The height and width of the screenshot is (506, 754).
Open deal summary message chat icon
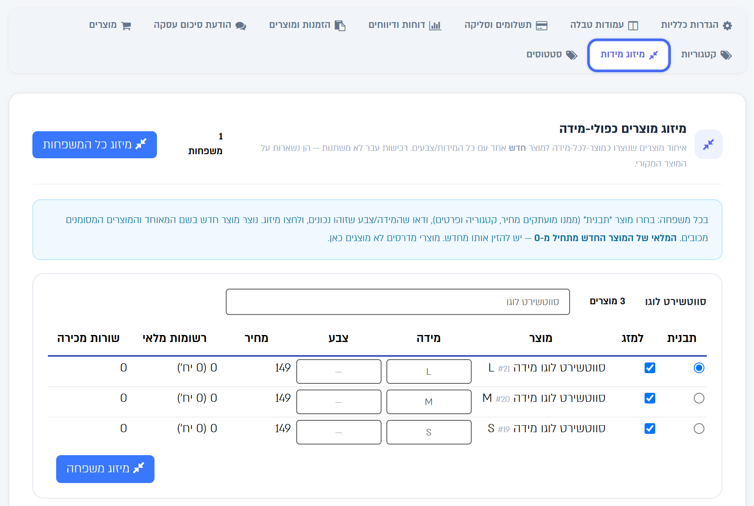(241, 26)
